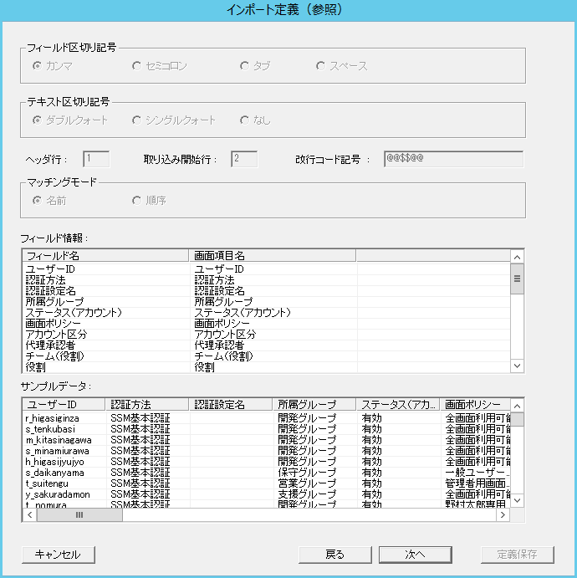Click 保守グループ cell in sample data
The width and height of the screenshot is (577, 578).
point(307,473)
